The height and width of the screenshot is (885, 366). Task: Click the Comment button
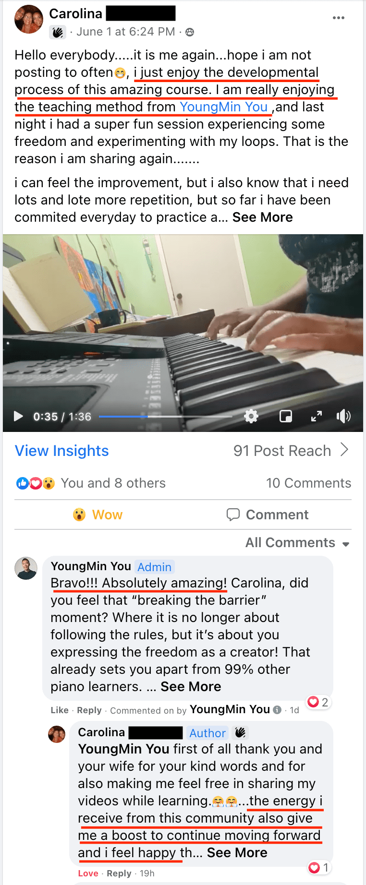click(x=268, y=514)
